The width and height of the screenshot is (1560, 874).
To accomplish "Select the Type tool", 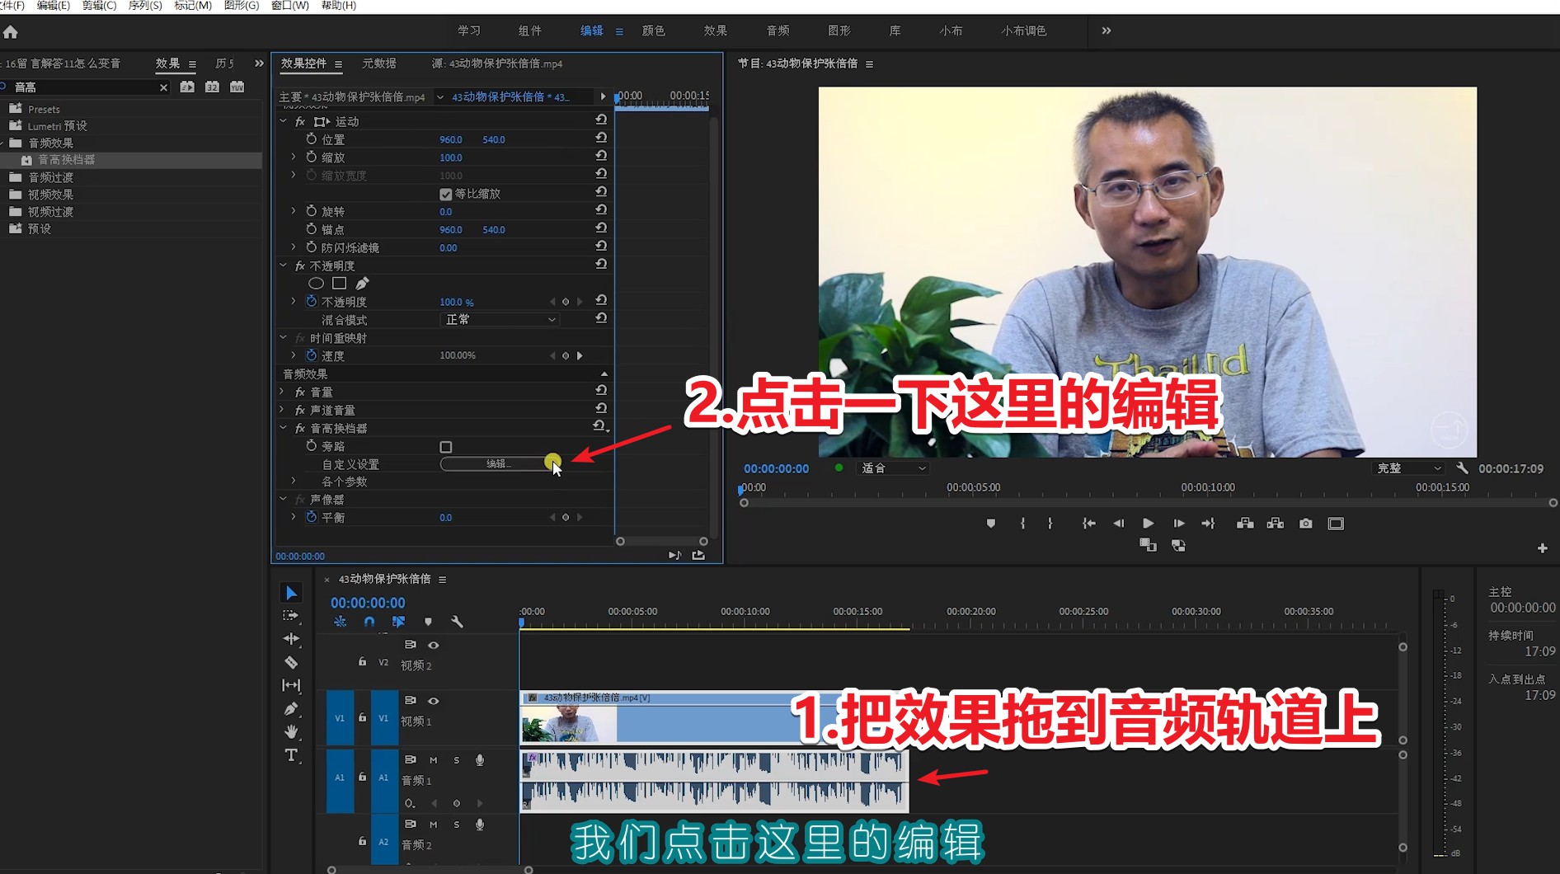I will coord(291,755).
